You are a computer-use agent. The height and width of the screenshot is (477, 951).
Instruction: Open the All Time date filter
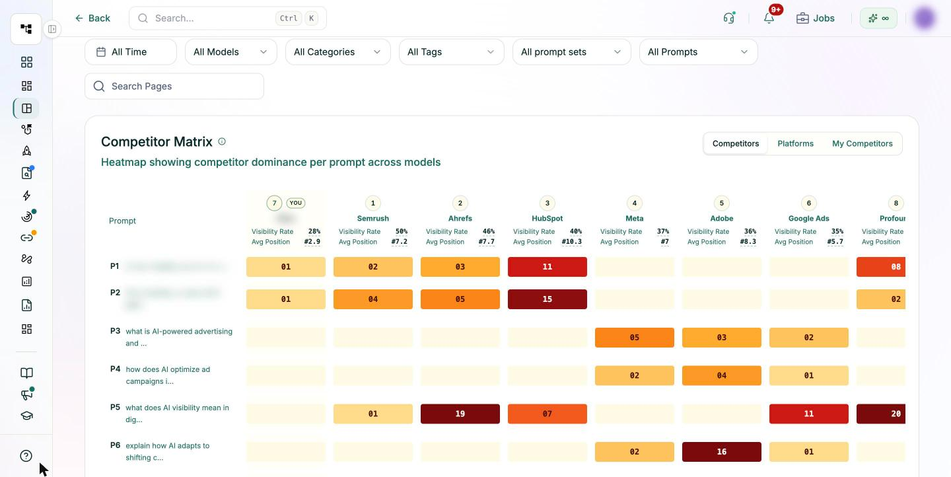tap(131, 52)
